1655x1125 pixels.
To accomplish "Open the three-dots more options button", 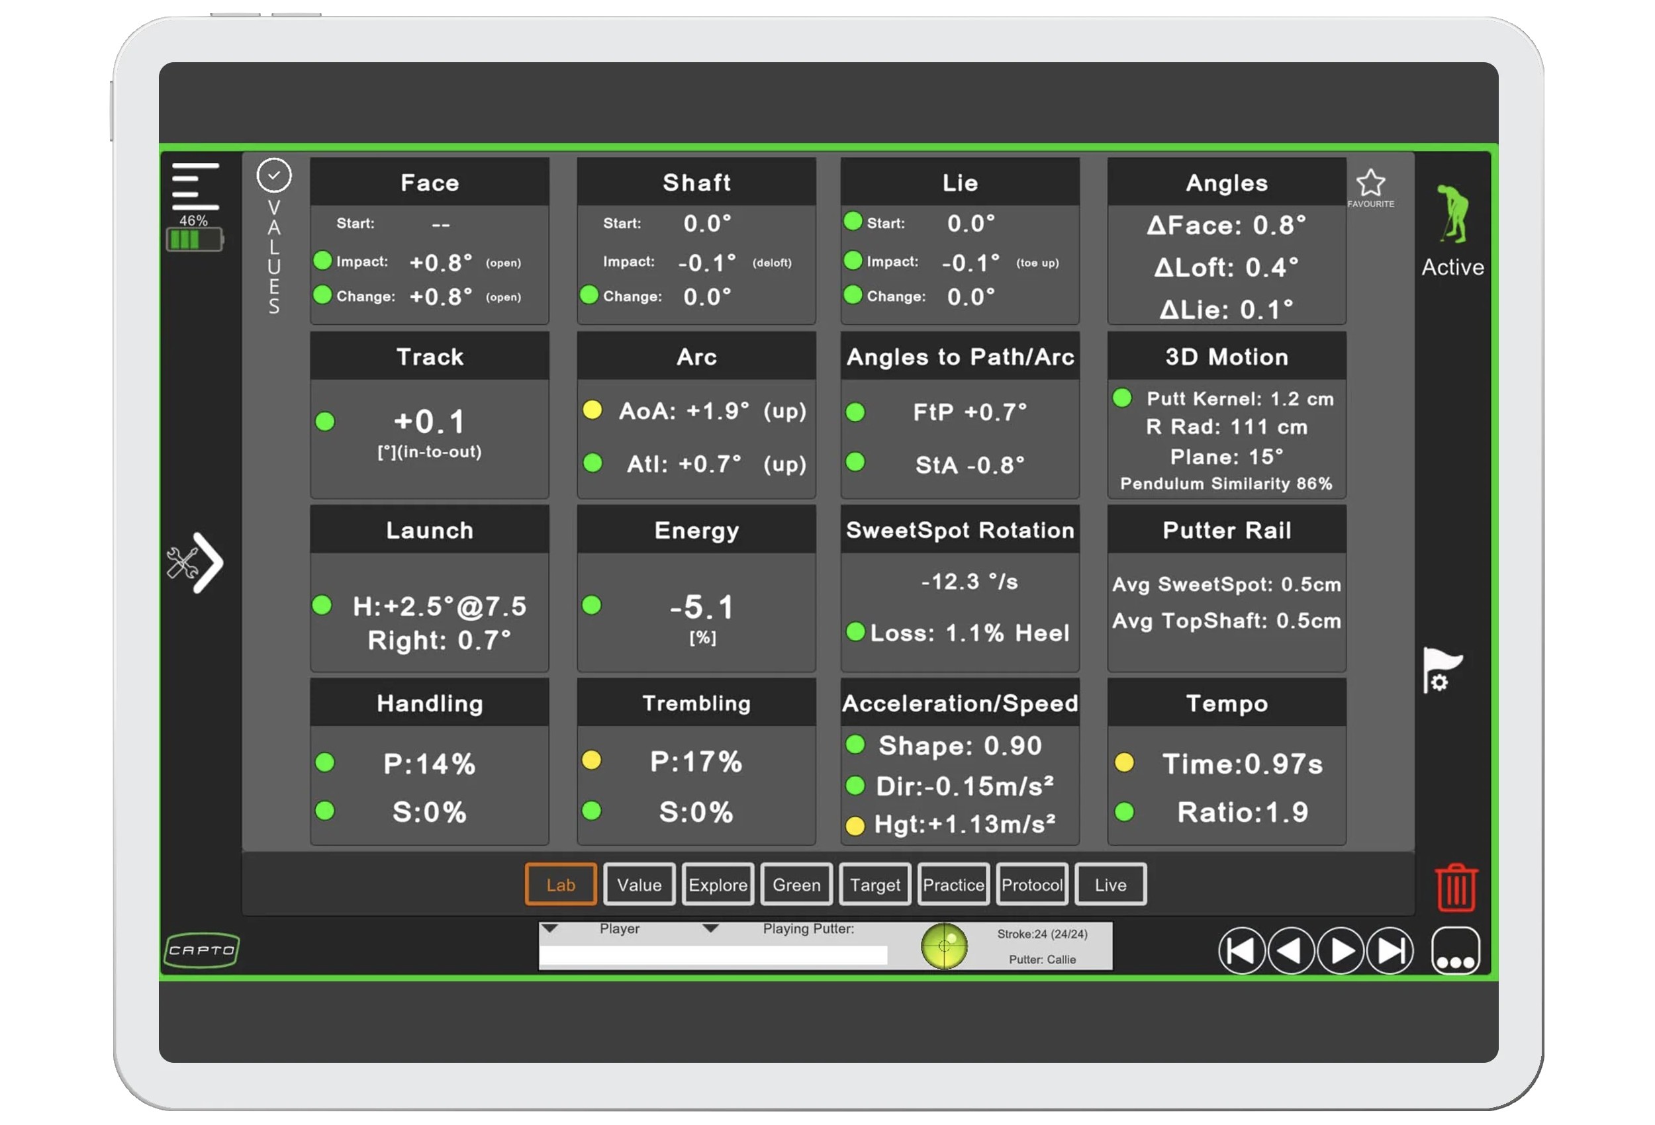I will click(x=1455, y=950).
